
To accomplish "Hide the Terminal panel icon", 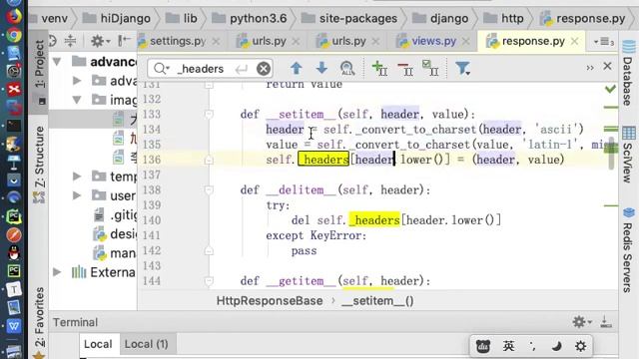I will click(x=606, y=322).
